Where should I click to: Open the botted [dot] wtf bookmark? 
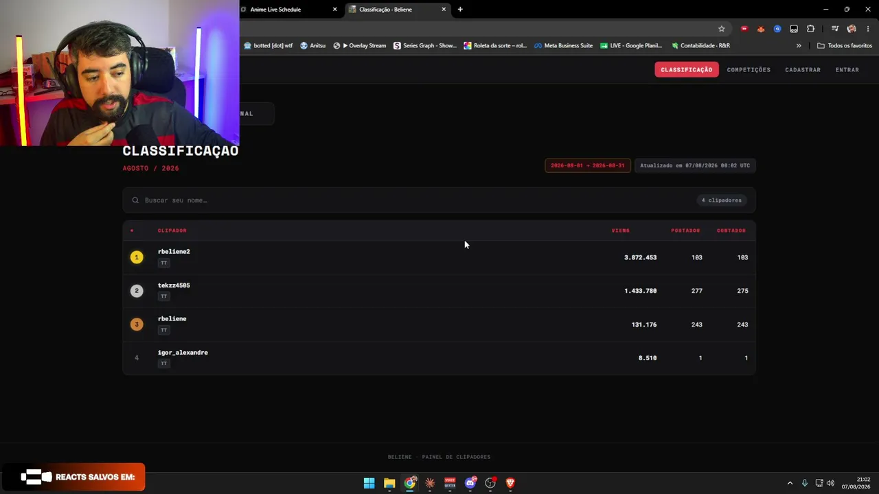coord(268,46)
